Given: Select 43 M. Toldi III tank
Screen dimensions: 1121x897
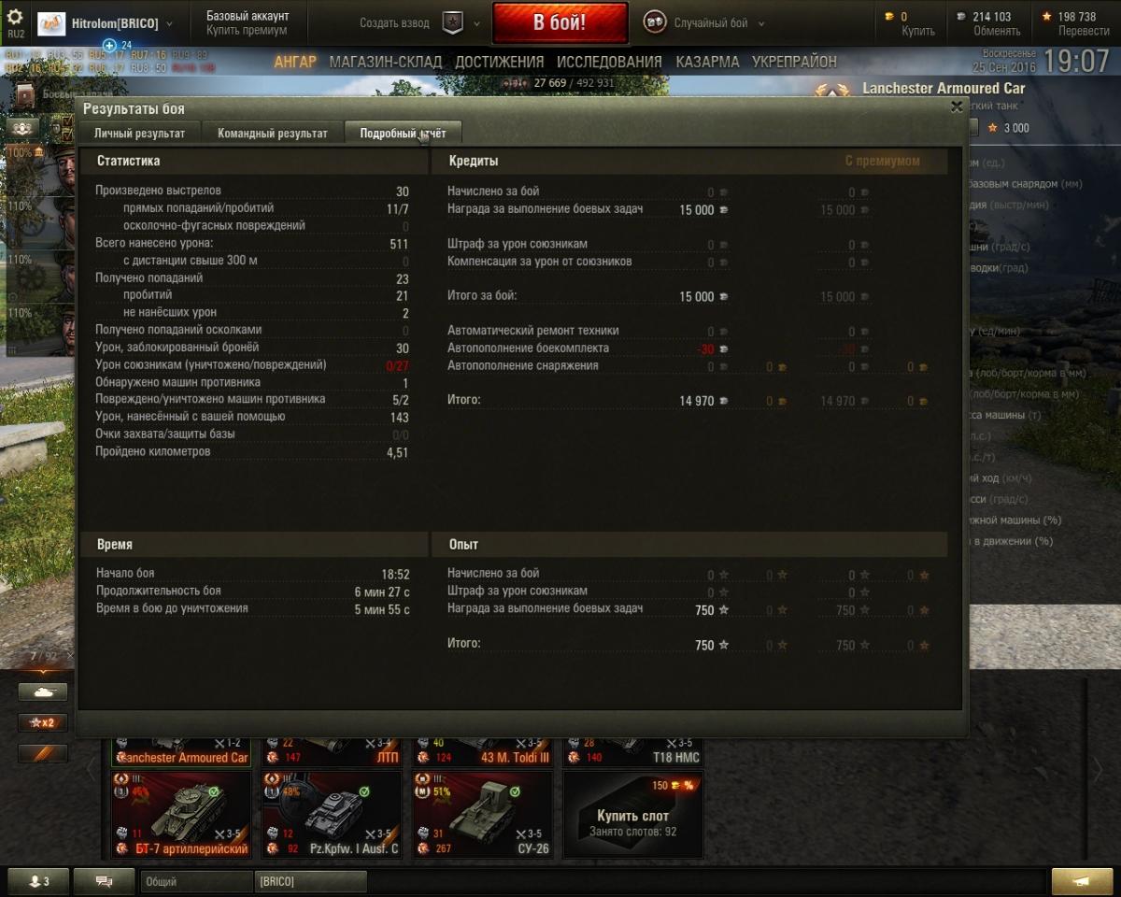Looking at the screenshot, I should tap(483, 751).
